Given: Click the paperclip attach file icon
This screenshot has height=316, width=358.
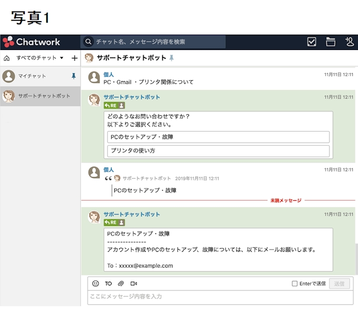Looking at the screenshot, I should (x=121, y=283).
